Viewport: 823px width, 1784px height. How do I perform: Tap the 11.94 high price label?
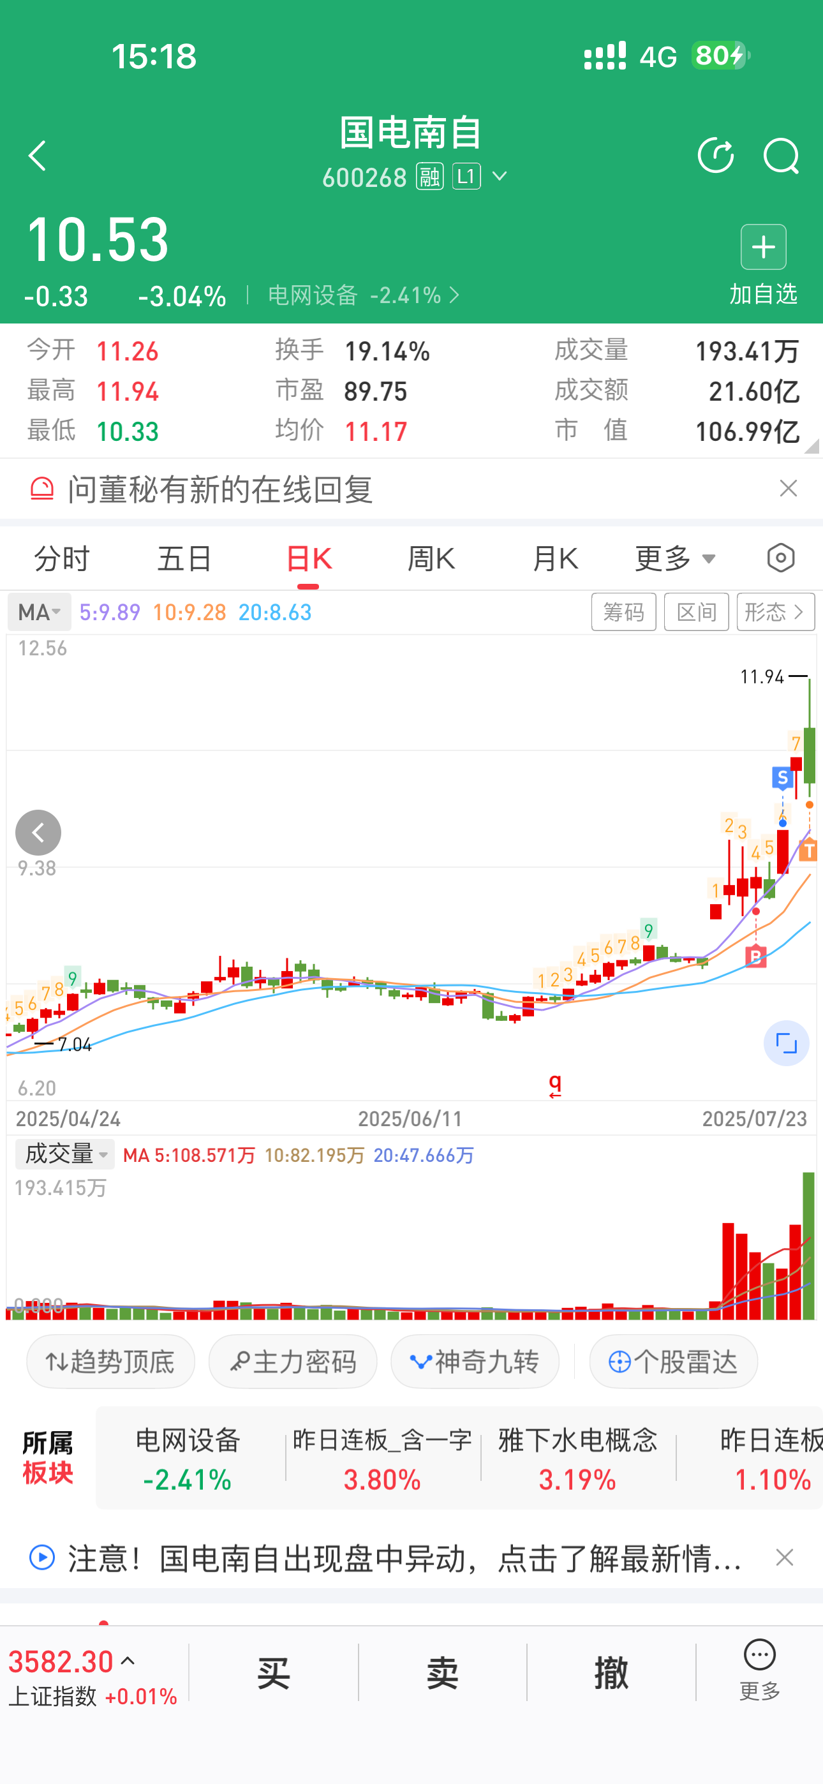(762, 676)
